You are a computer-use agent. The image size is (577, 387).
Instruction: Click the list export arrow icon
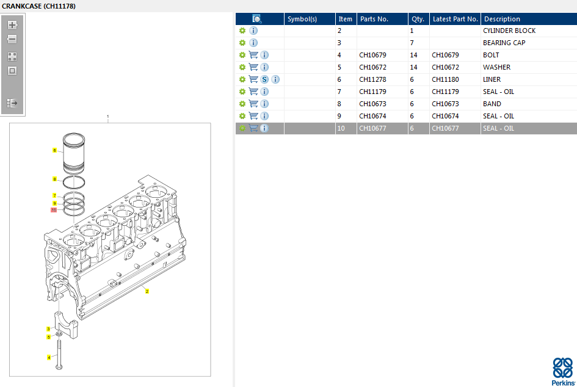(x=12, y=103)
